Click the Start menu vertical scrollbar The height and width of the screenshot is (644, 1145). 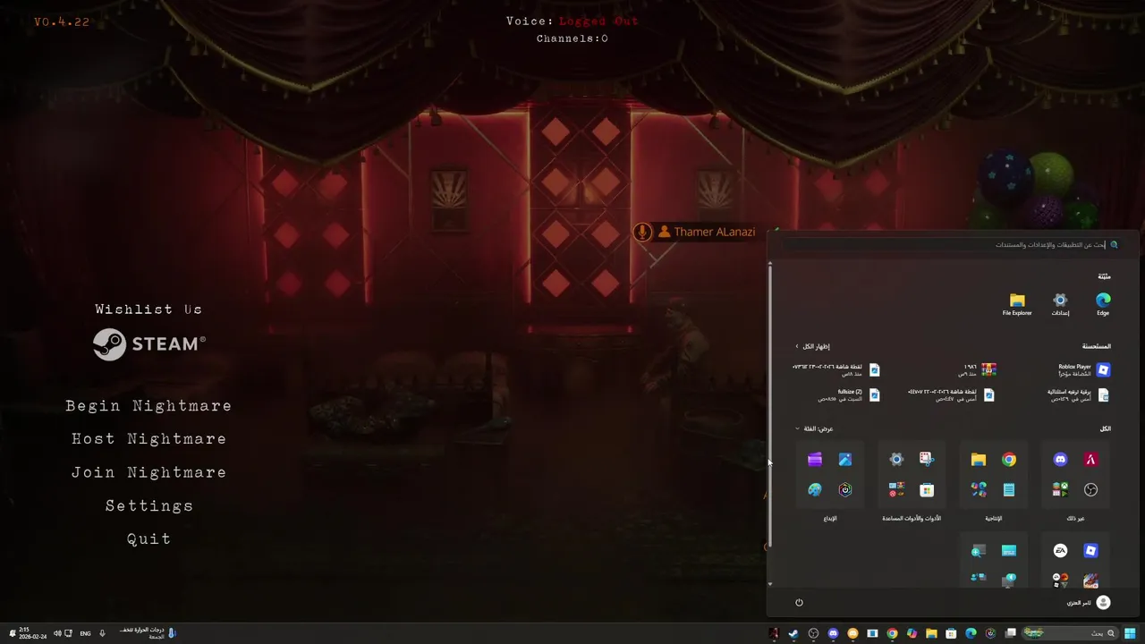tap(769, 407)
